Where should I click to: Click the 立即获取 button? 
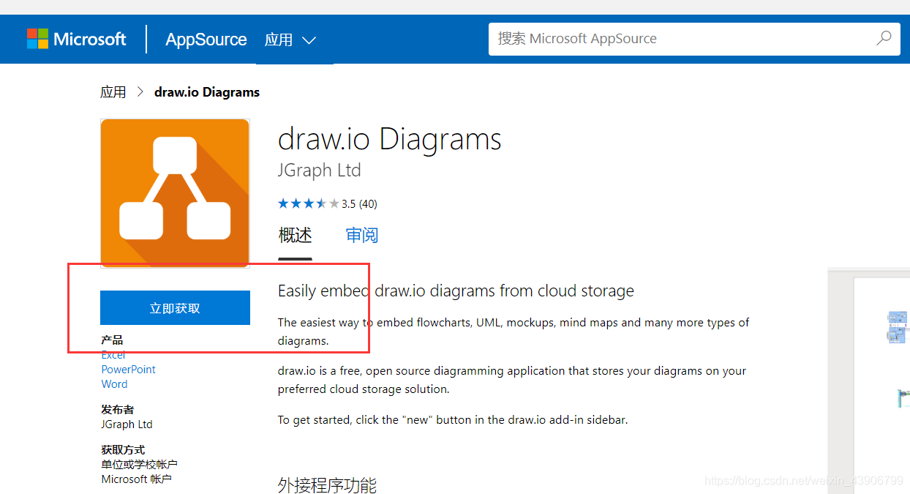click(x=175, y=308)
